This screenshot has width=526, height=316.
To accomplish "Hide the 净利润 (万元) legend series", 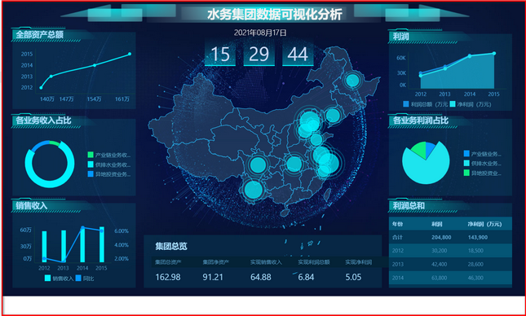I will tap(471, 104).
